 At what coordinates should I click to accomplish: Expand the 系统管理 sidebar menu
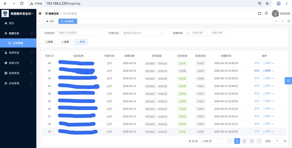(x=18, y=83)
